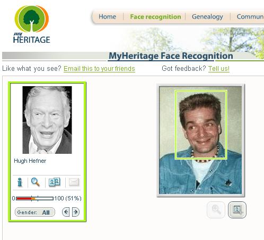Click the face-select crop icon under the uploaded photo

(x=237, y=210)
